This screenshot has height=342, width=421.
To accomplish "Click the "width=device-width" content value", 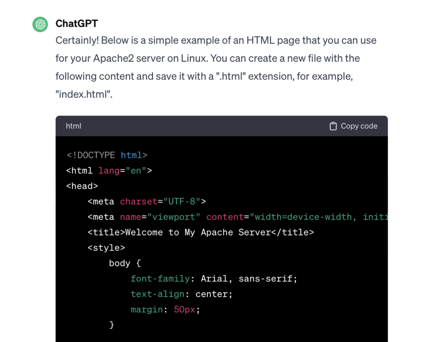I will coord(303,217).
